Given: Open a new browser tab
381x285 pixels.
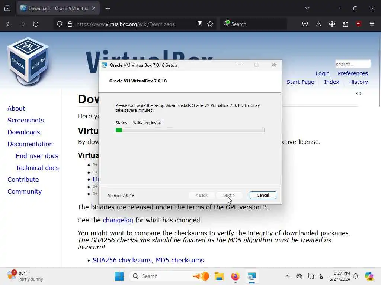Looking at the screenshot, I should [108, 9].
